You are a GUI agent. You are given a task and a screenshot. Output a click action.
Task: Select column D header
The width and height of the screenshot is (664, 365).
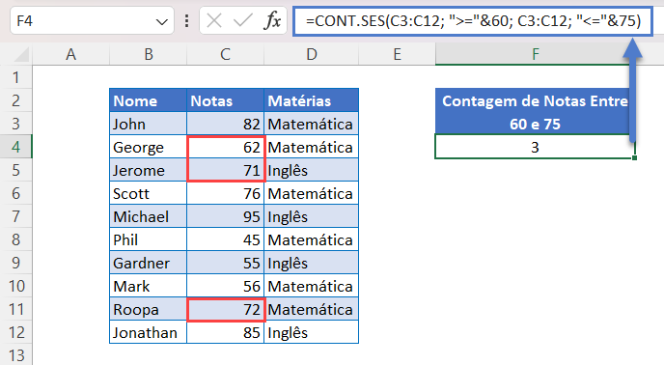pos(311,54)
